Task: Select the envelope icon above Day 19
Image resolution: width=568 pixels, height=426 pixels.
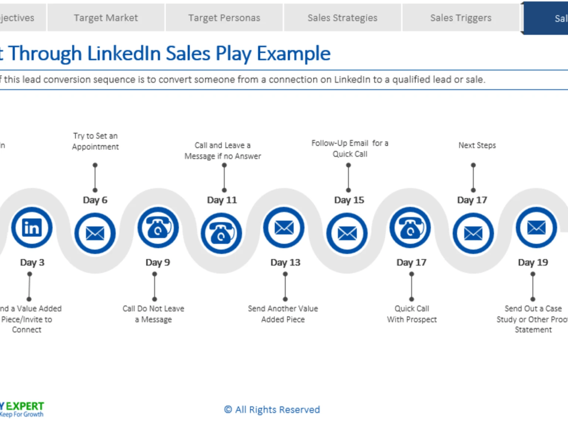Action: [536, 228]
